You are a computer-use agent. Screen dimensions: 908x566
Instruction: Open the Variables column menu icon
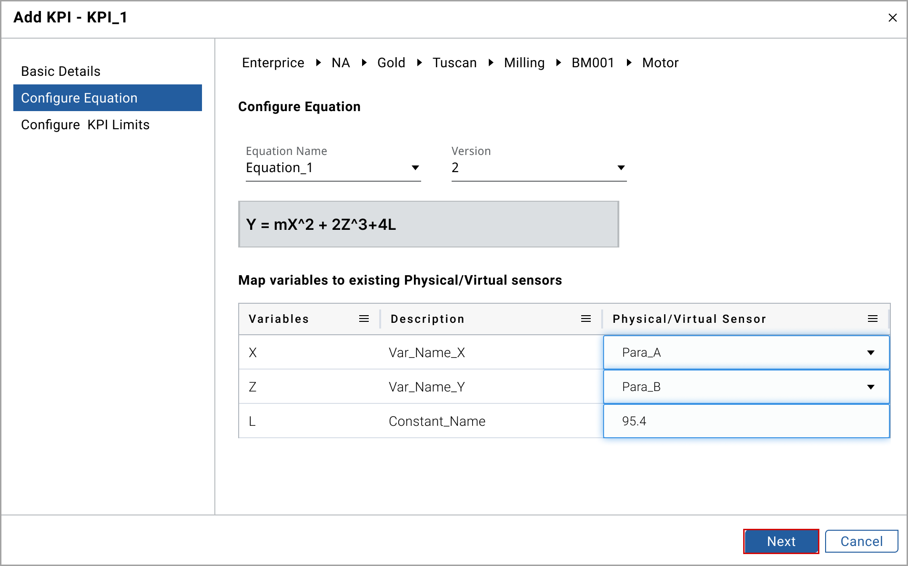click(x=364, y=319)
